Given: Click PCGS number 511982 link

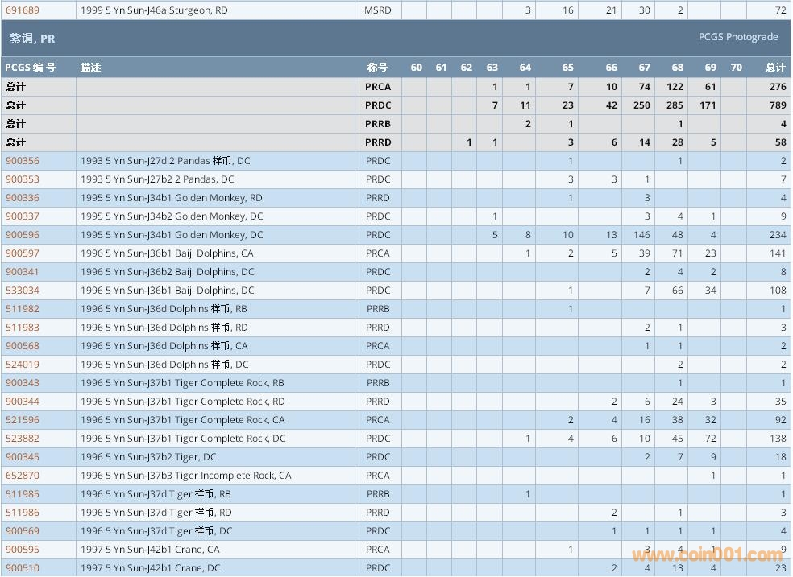Looking at the screenshot, I should pyautogui.click(x=22, y=309).
